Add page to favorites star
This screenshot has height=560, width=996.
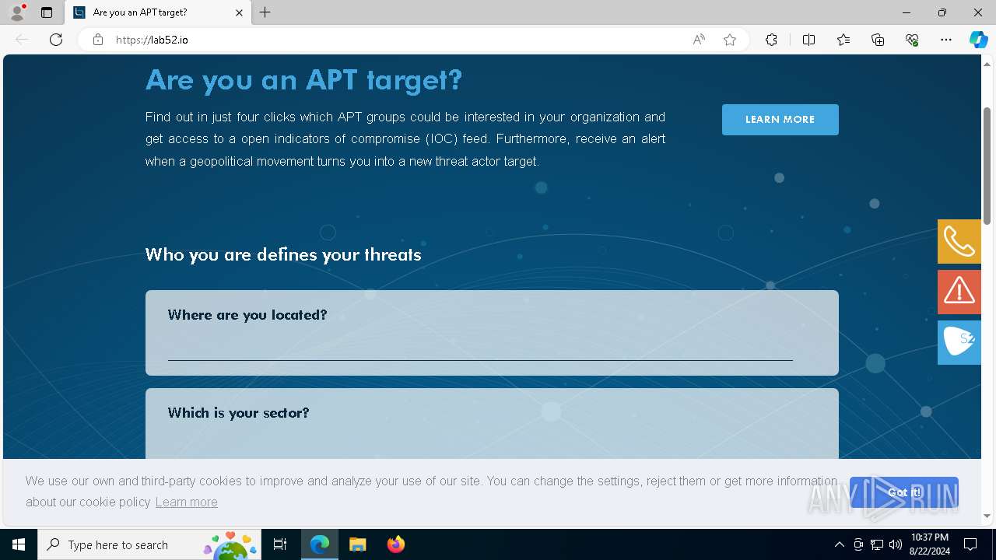pyautogui.click(x=730, y=40)
